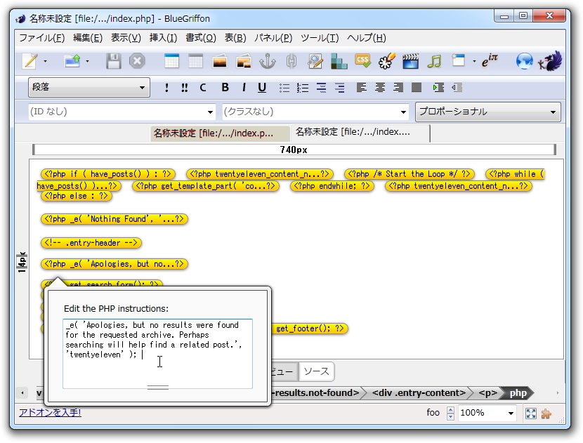Image resolution: width=583 pixels, height=443 pixels.
Task: Select the php breadcrumb item
Action: tap(517, 393)
